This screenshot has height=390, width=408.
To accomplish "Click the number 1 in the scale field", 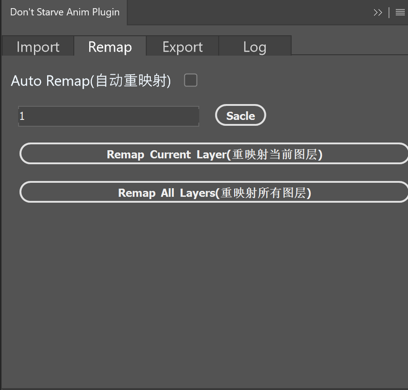I will 22,116.
